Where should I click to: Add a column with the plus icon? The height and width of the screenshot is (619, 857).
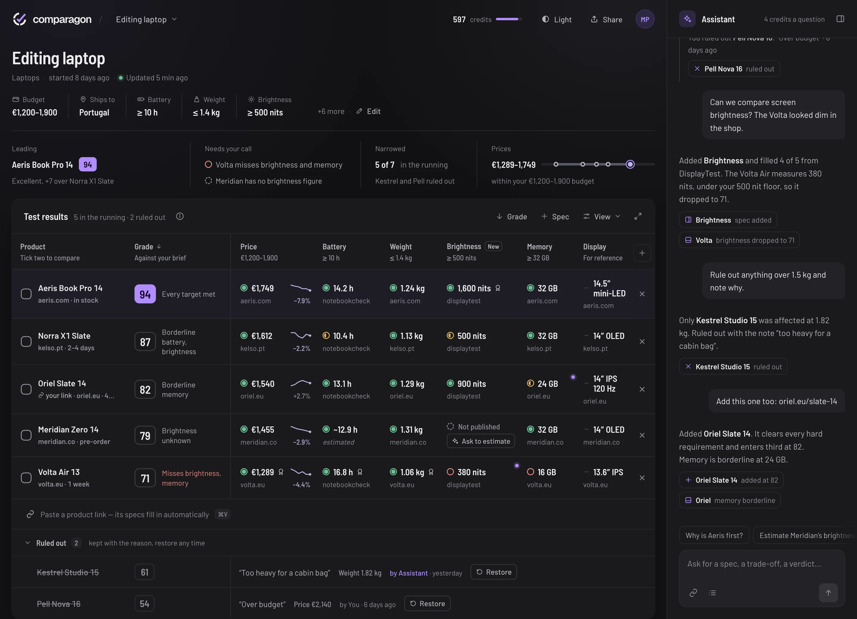pos(642,253)
